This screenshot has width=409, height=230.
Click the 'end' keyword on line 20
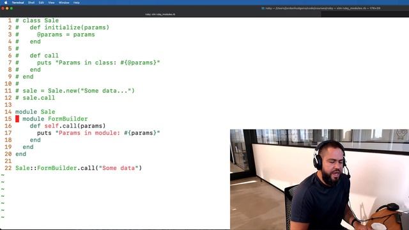(20, 154)
